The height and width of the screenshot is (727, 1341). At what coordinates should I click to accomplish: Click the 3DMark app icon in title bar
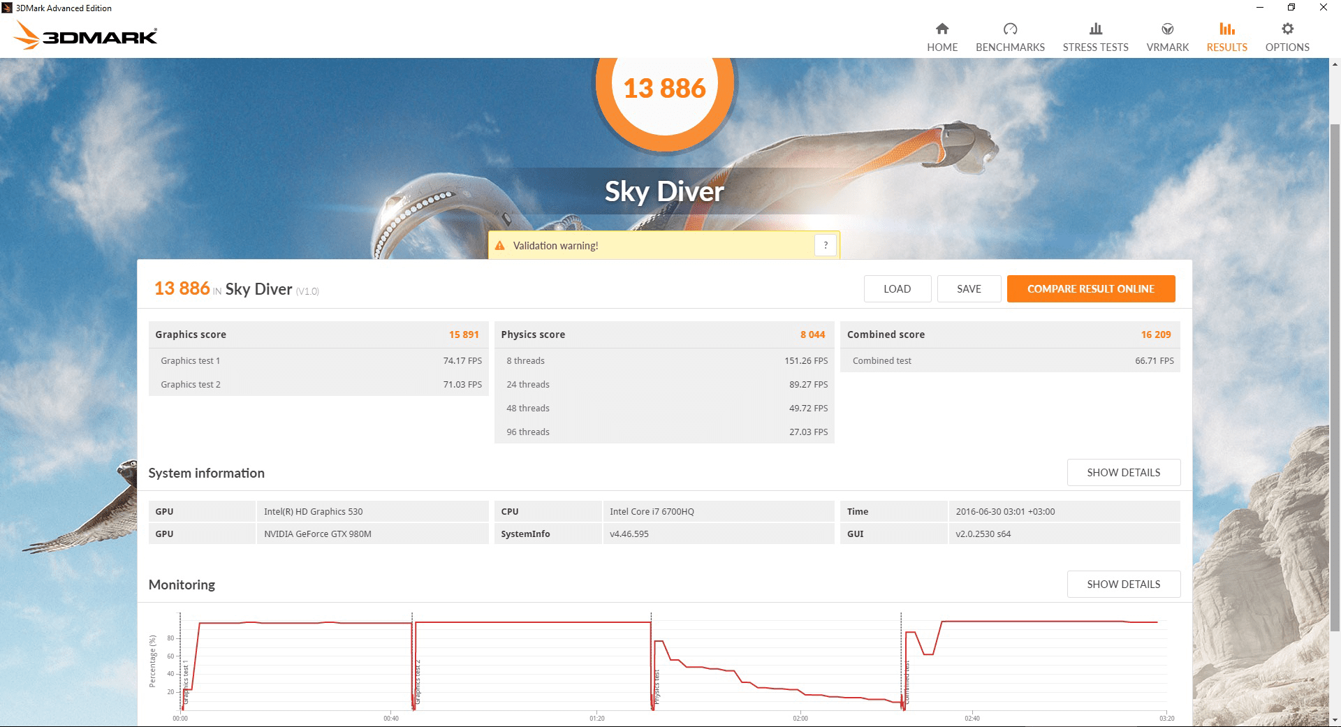pyautogui.click(x=7, y=8)
